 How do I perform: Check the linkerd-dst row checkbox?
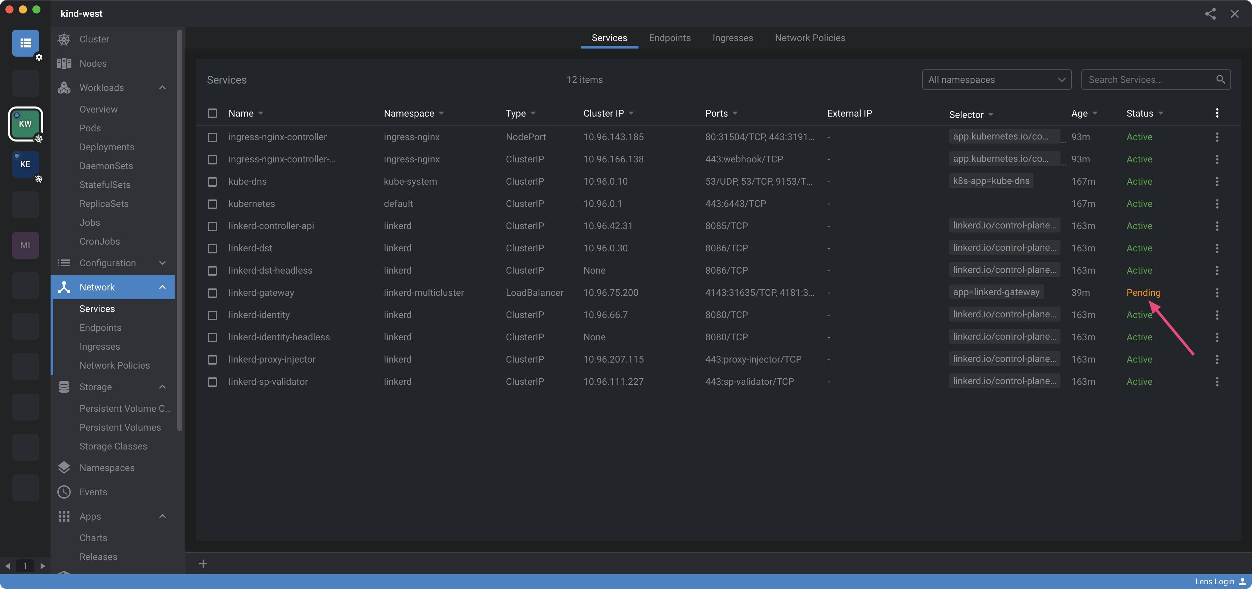coord(212,248)
